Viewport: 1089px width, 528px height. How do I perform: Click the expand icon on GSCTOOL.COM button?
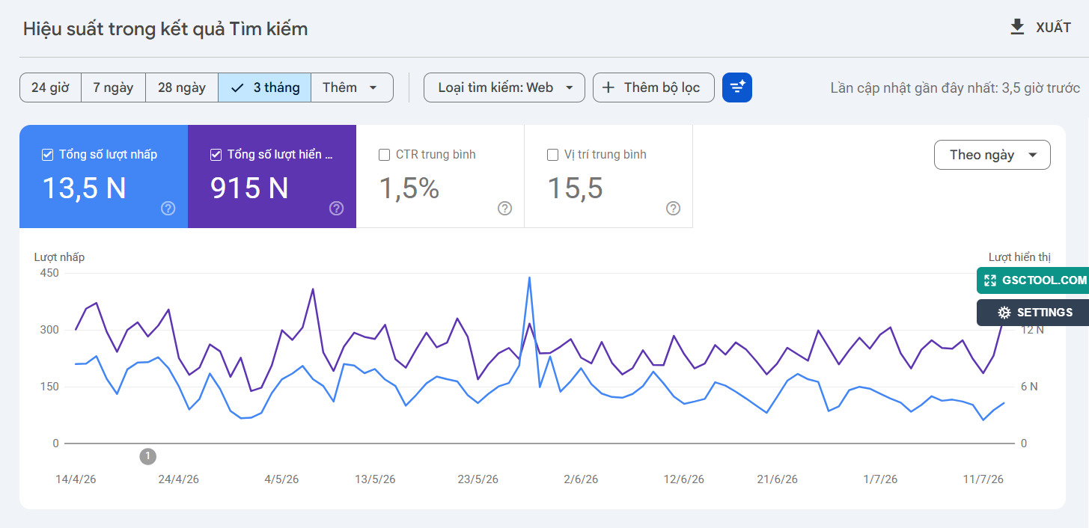(x=990, y=280)
